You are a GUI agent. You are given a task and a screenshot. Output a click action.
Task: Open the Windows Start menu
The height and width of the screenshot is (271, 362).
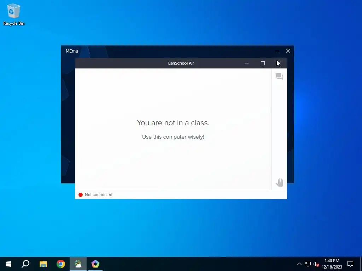coord(8,264)
